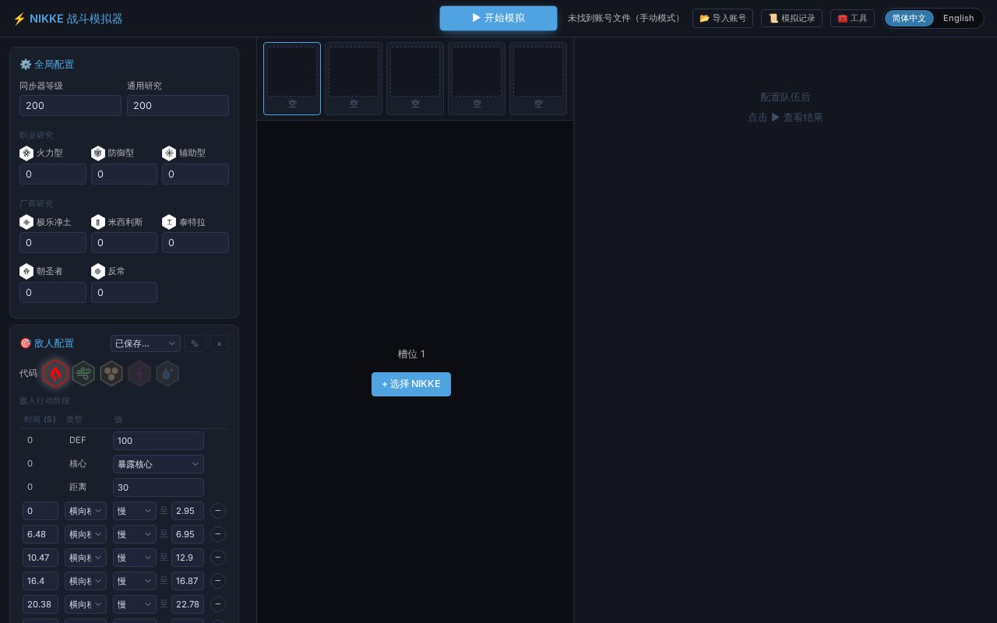Switch language to 简体中文
The image size is (997, 623).
[x=909, y=18]
